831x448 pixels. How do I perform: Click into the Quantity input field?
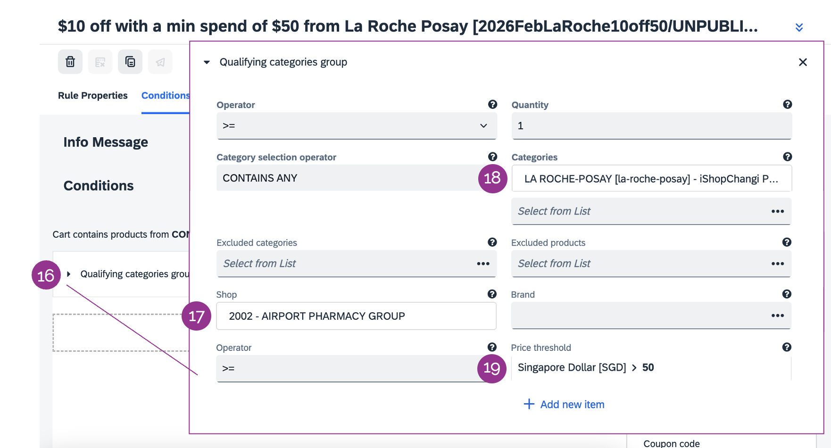[651, 126]
